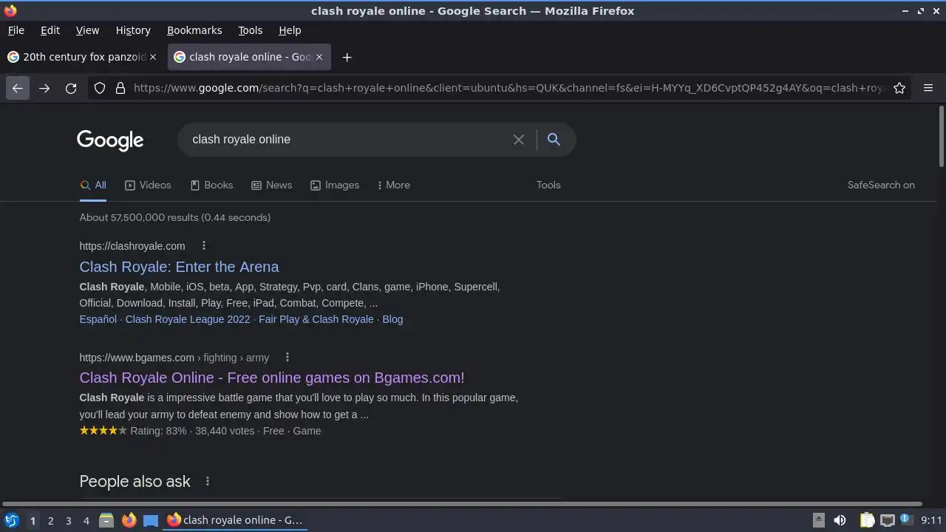Switch to Books results
The width and height of the screenshot is (946, 532).
pyautogui.click(x=211, y=185)
